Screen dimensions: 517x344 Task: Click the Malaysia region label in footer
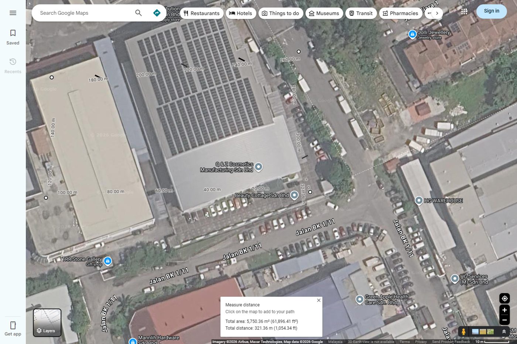[335, 342]
